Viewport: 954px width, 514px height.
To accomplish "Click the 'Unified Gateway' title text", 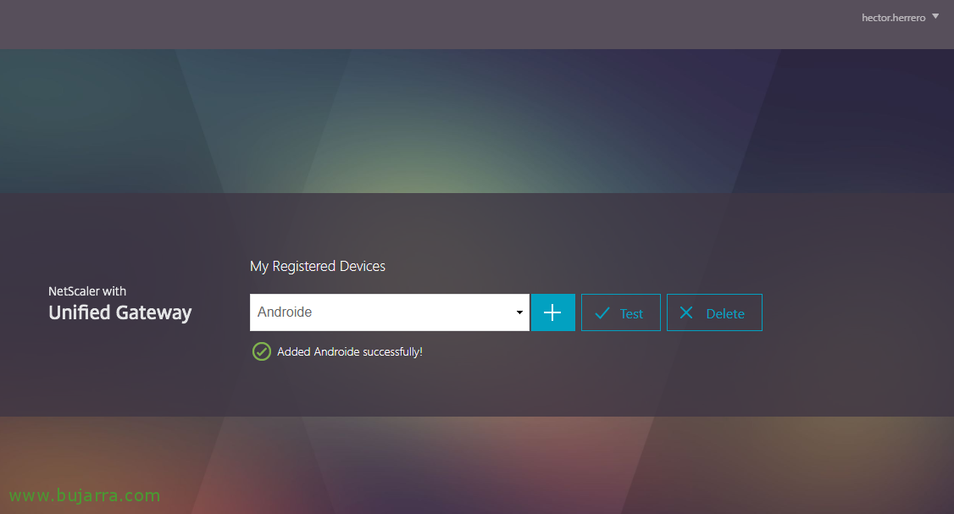I will click(x=119, y=312).
